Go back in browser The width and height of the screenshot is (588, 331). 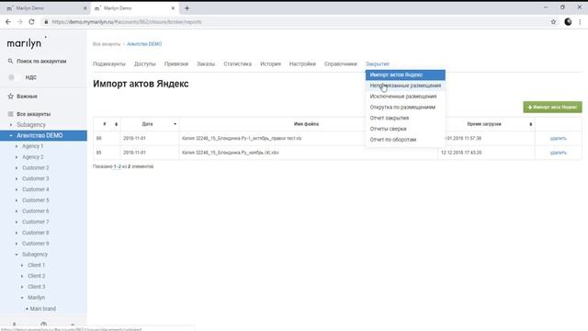8,22
